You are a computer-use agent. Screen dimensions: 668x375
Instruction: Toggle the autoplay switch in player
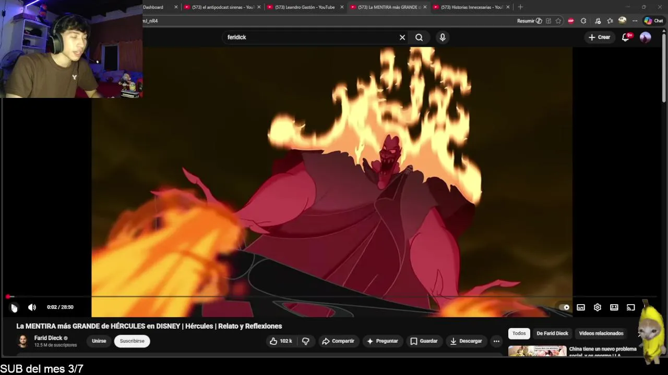(564, 307)
